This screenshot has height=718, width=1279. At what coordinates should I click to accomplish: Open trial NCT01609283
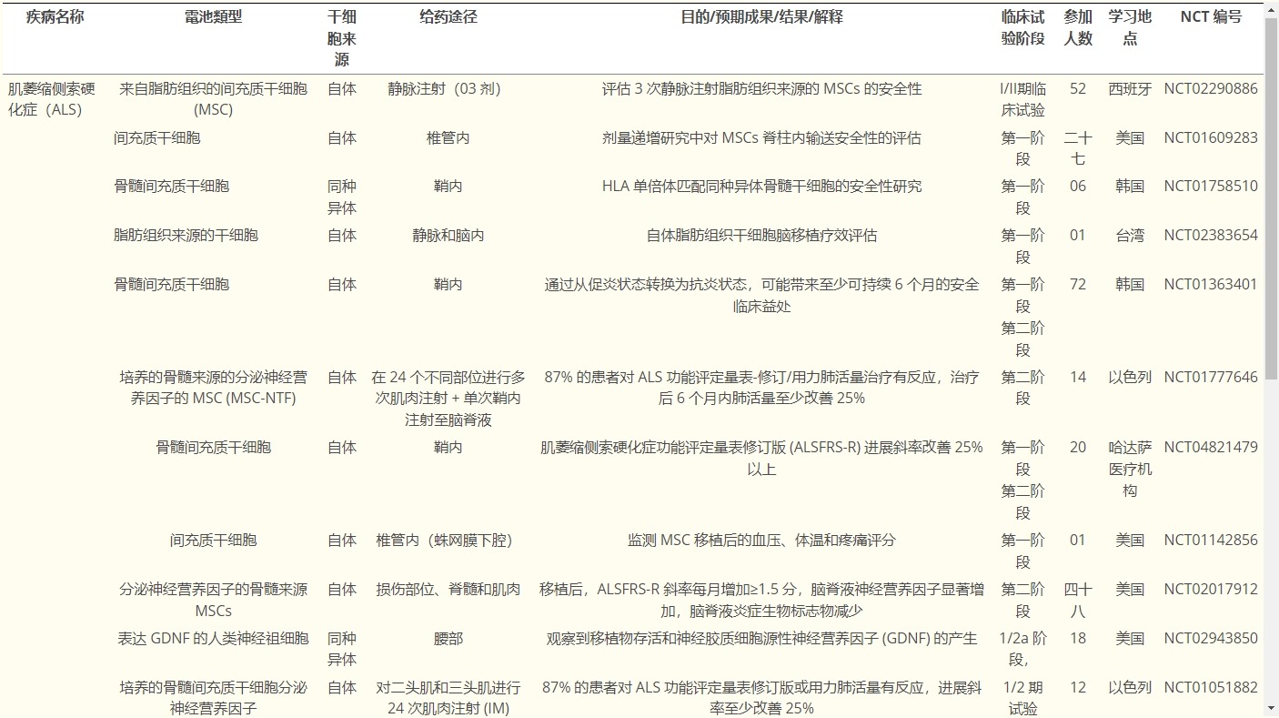coord(1210,137)
